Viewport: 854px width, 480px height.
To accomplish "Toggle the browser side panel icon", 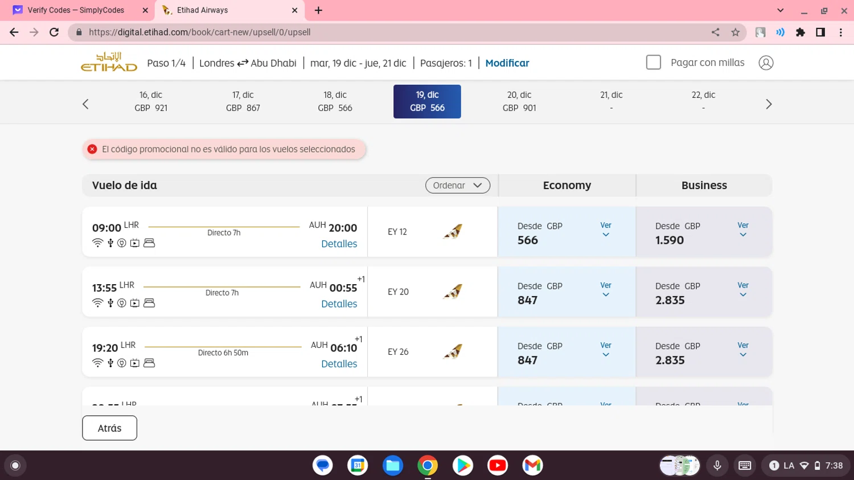I will tap(820, 32).
